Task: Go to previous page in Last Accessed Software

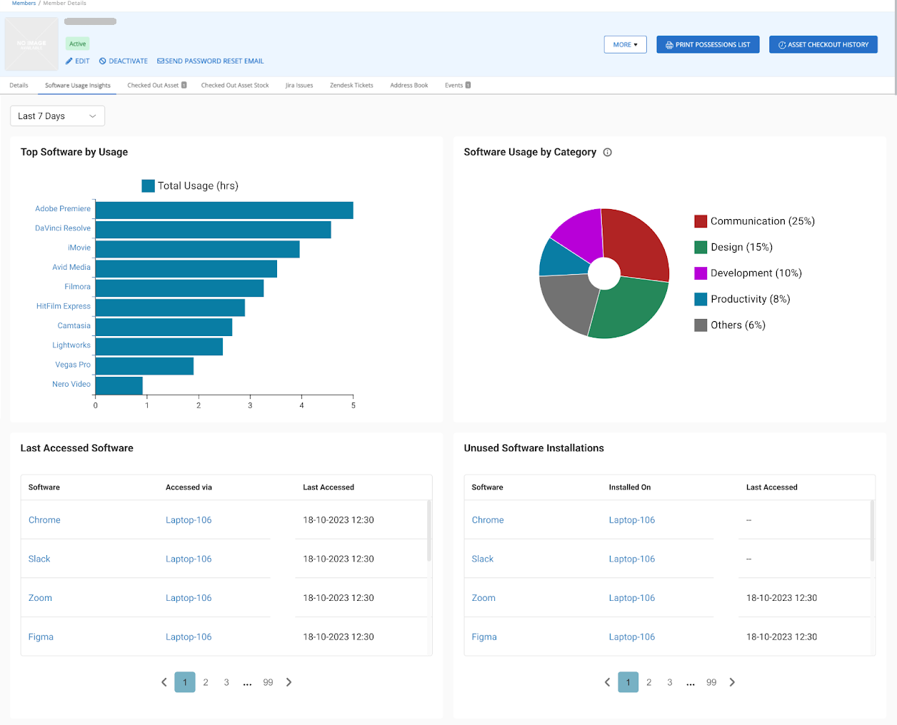Action: point(164,682)
